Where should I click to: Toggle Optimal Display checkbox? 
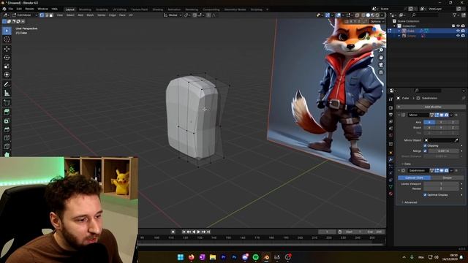425,195
